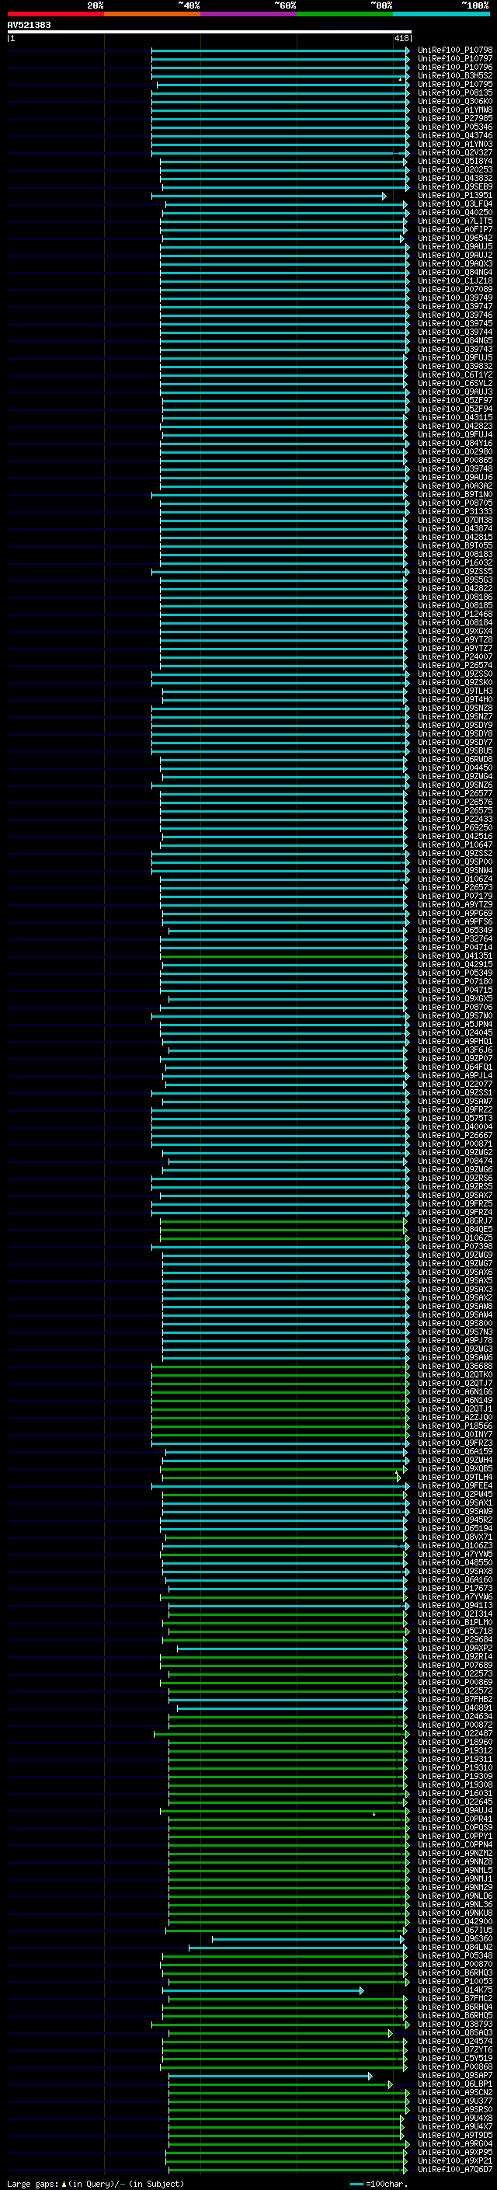Select the UniRef100_P32764 label
Screen dimensions: 497x2190
[454, 938]
